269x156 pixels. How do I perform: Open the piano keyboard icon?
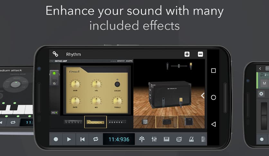pyautogui.click(x=166, y=139)
